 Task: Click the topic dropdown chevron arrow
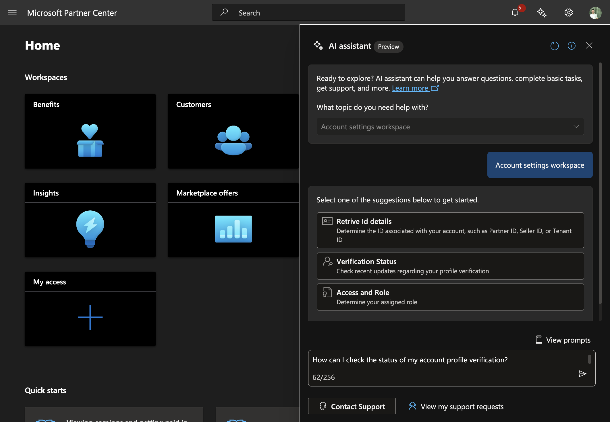[x=576, y=126]
